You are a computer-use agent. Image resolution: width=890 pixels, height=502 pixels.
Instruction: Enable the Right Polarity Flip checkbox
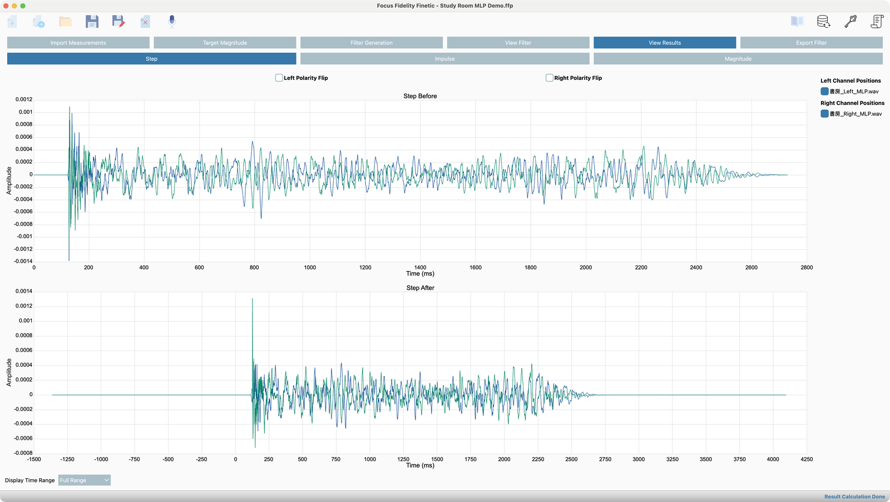point(550,78)
